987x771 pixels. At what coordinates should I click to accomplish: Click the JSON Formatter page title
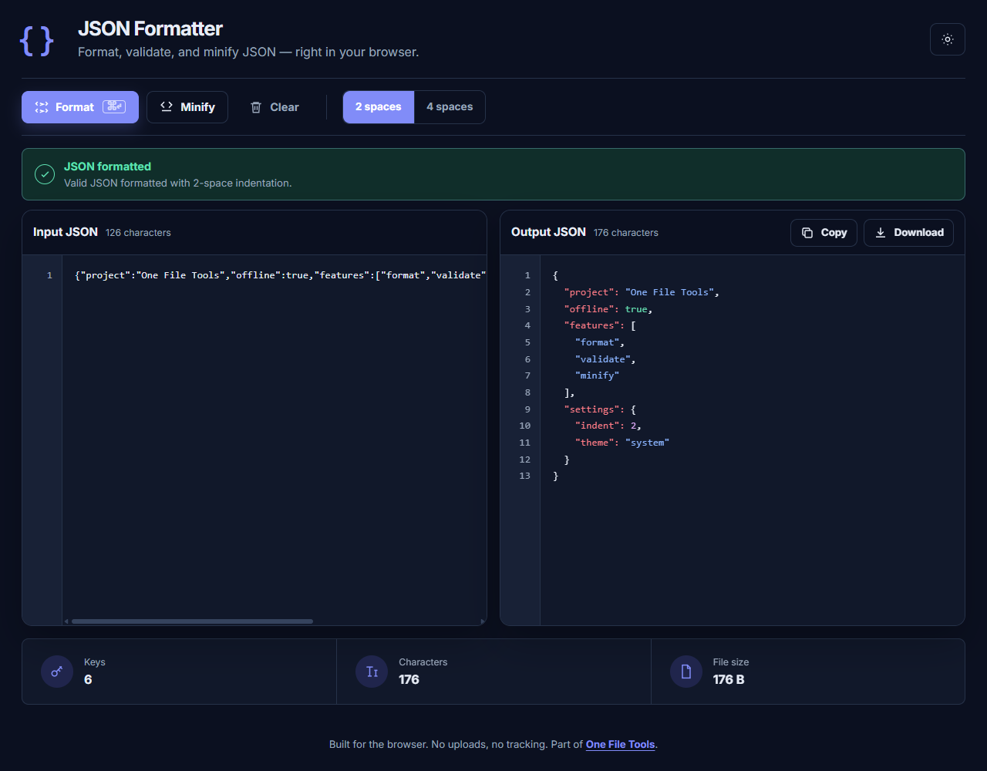[x=150, y=29]
